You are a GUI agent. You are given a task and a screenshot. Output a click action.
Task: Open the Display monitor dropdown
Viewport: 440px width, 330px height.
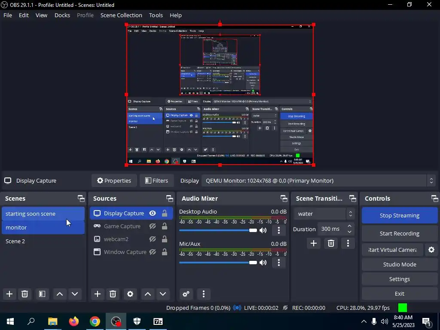(x=318, y=181)
